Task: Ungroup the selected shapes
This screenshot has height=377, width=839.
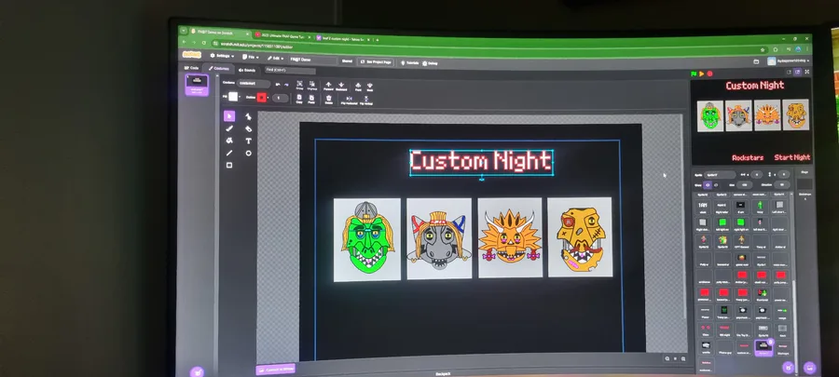Action: 312,86
